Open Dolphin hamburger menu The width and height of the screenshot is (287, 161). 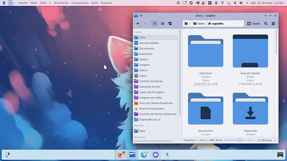[273, 24]
